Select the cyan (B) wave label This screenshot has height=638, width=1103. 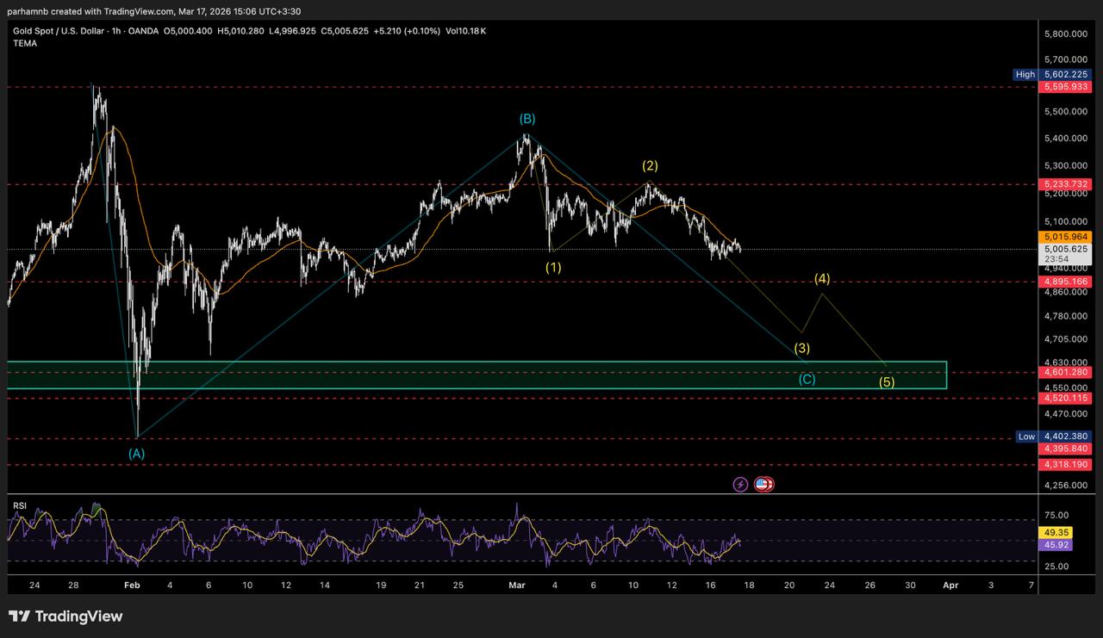click(527, 119)
